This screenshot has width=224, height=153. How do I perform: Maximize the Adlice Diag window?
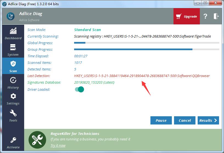tap(205, 3)
